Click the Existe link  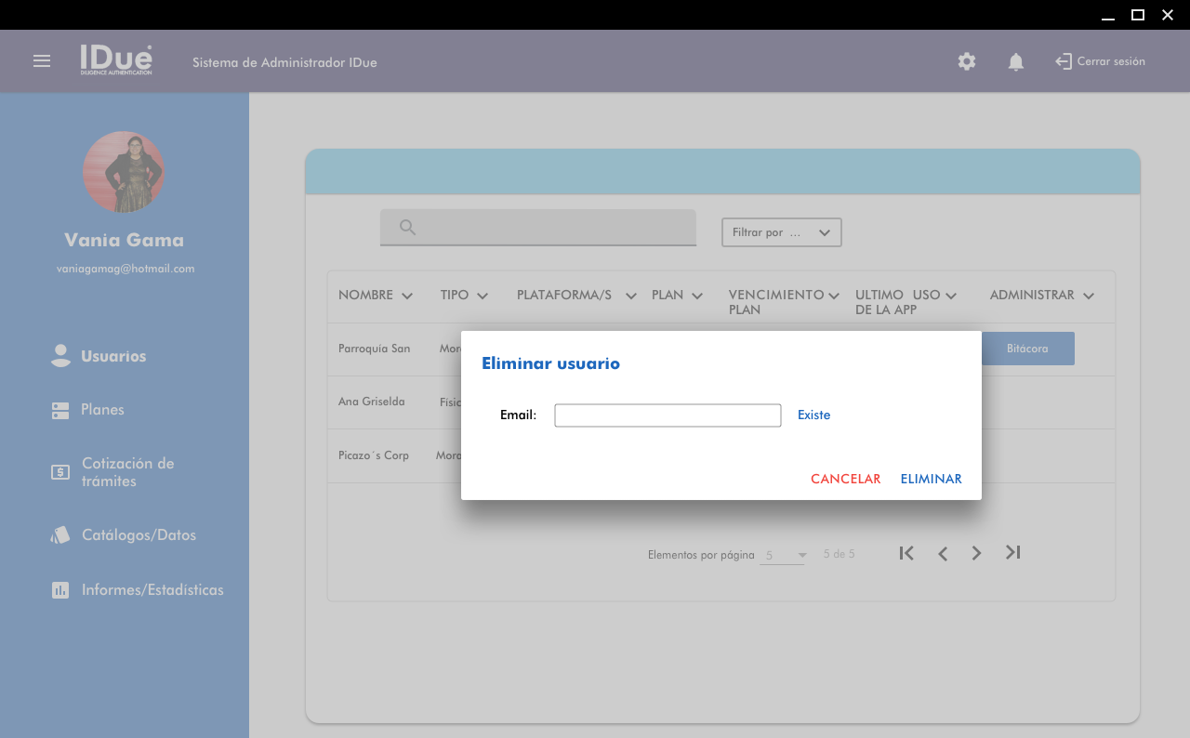(x=813, y=415)
